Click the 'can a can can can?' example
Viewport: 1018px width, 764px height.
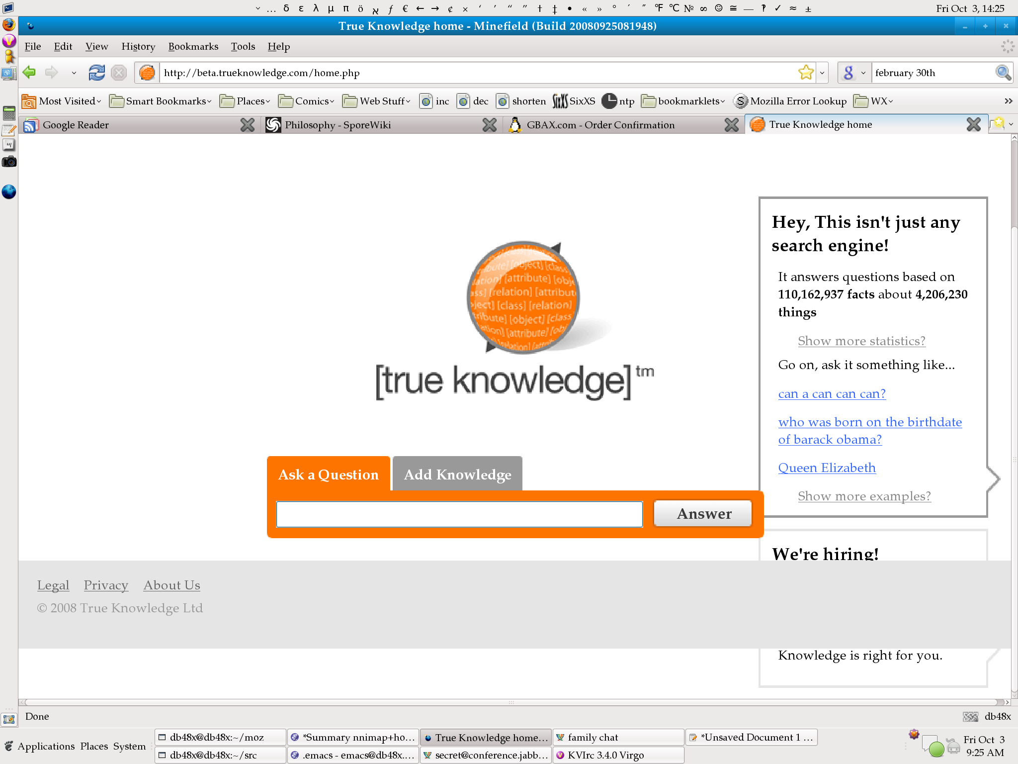(832, 394)
